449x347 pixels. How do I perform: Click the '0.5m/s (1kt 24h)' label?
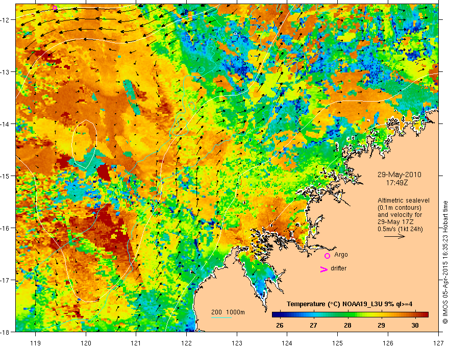(400, 229)
